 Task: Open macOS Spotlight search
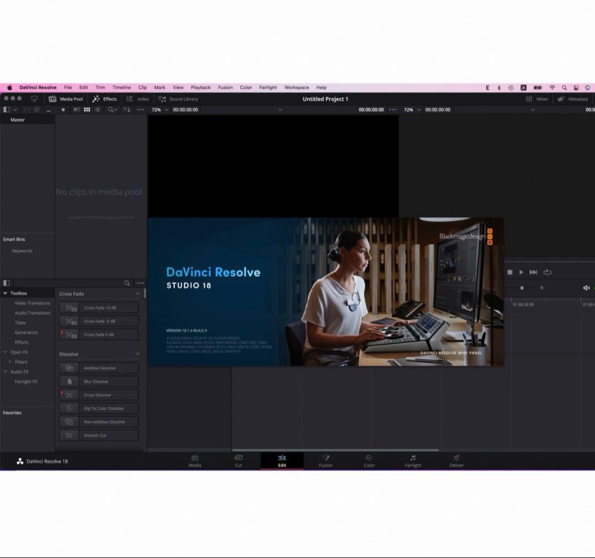pos(564,88)
